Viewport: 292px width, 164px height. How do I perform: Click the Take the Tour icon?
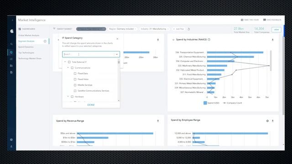[242, 20]
